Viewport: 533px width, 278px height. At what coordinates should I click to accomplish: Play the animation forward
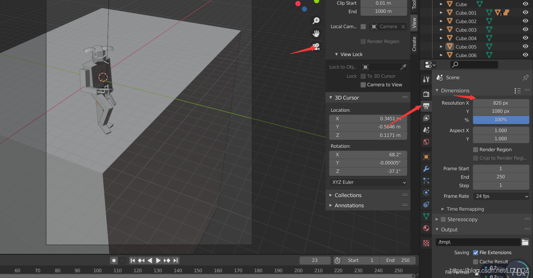coord(158,260)
